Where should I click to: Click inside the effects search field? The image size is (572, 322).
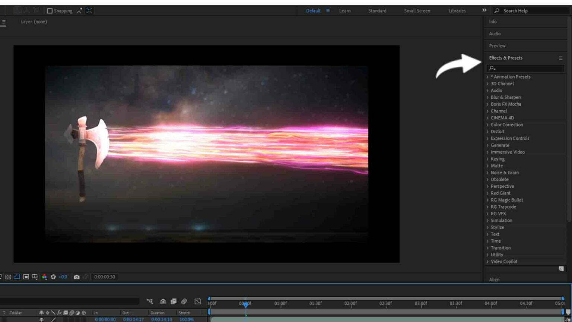click(525, 68)
